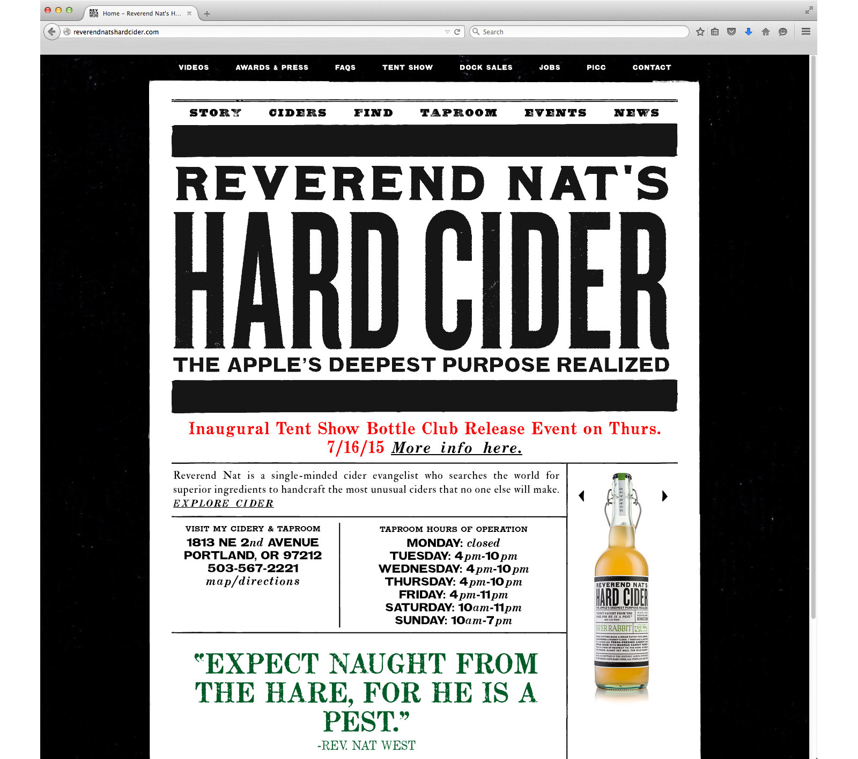This screenshot has height=759, width=858.
Task: Enter fullscreen with the top-right arrows icon
Action: tap(809, 10)
